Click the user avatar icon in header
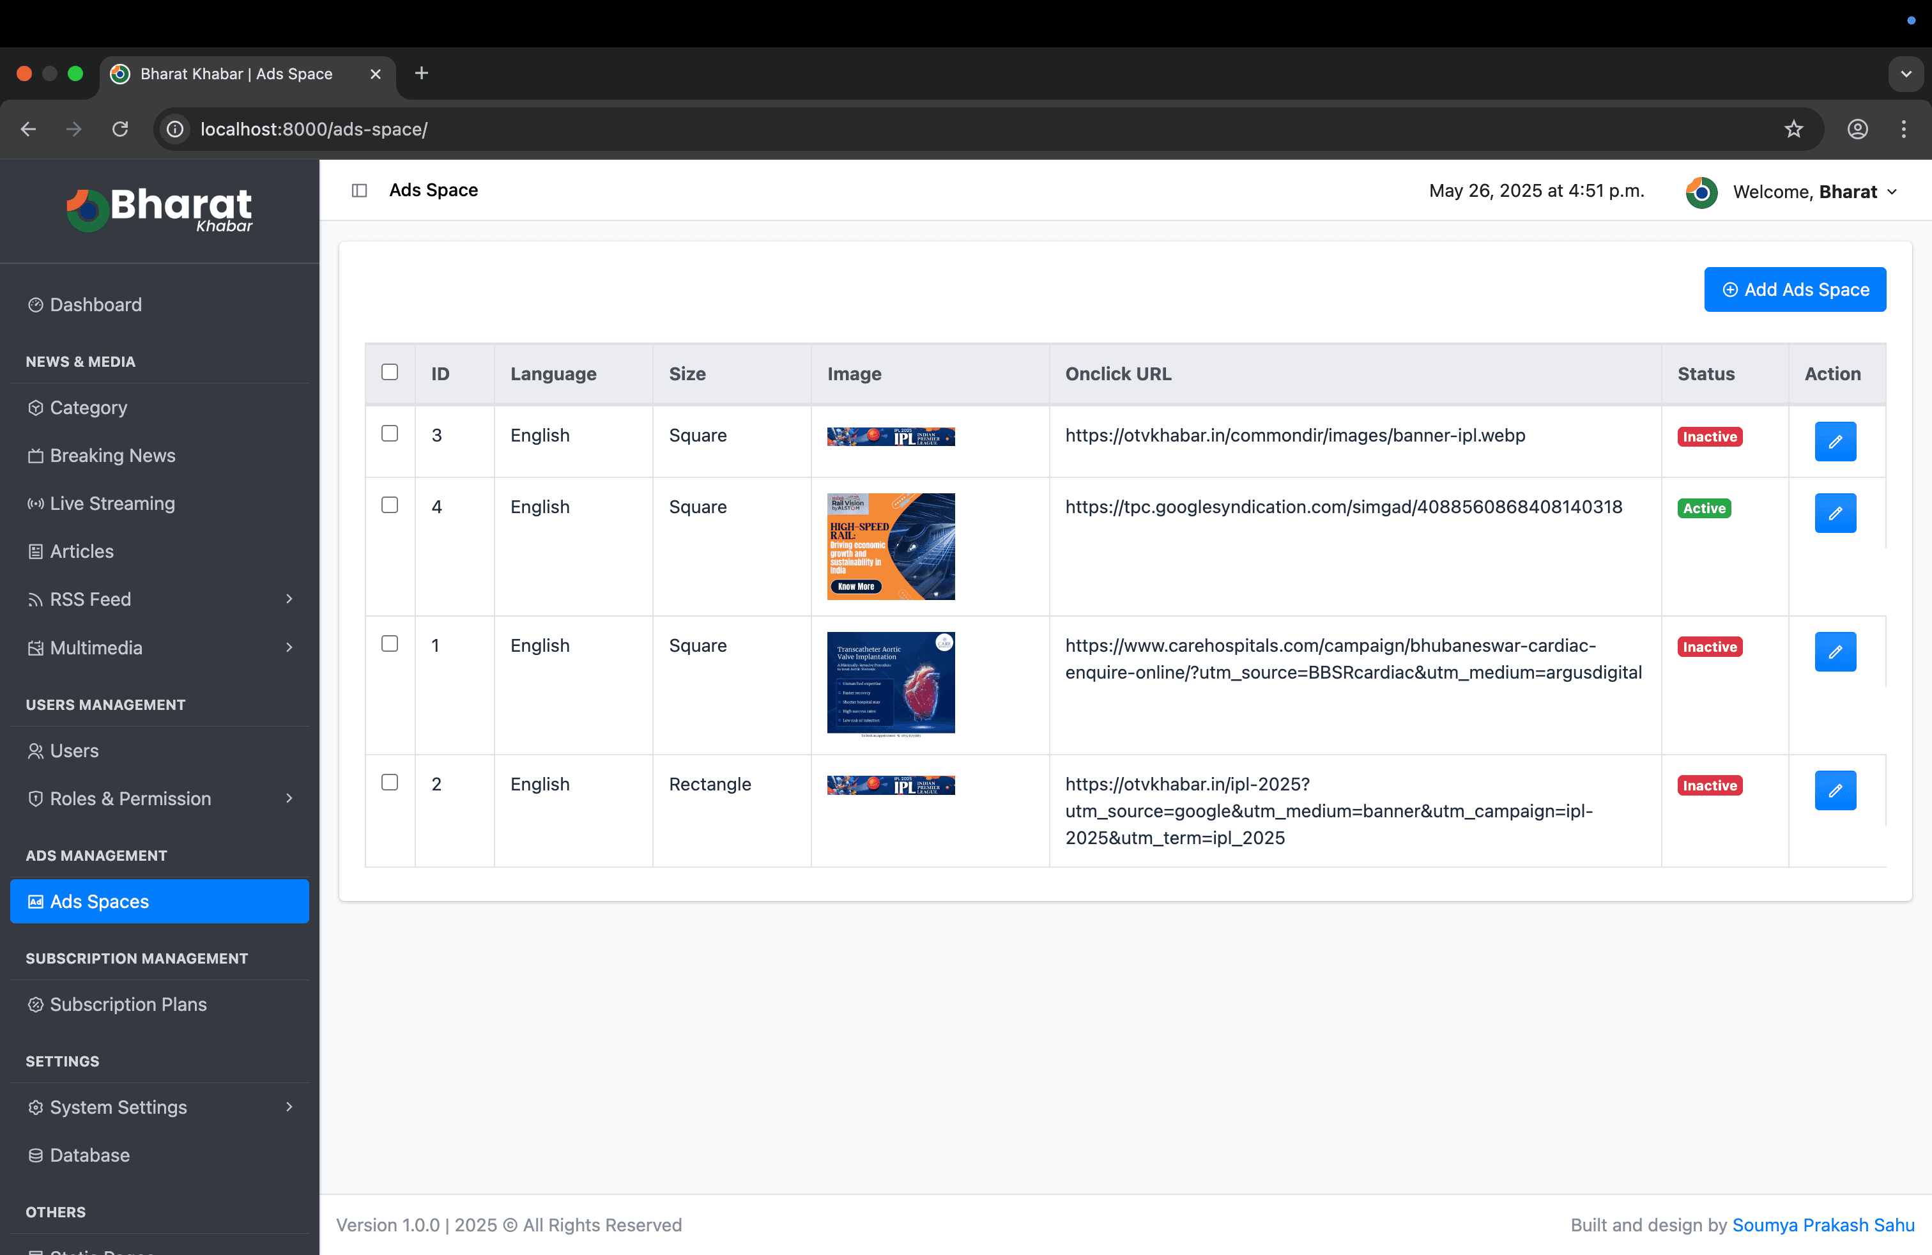The width and height of the screenshot is (1932, 1255). tap(1701, 192)
